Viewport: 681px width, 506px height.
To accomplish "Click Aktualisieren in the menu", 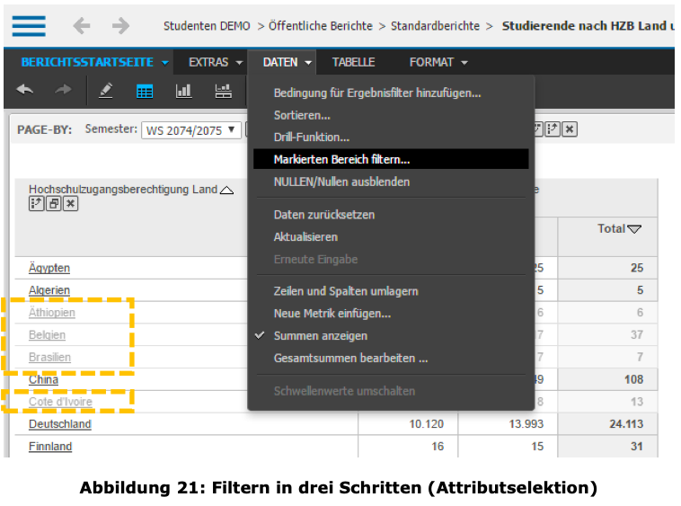I will click(x=305, y=237).
